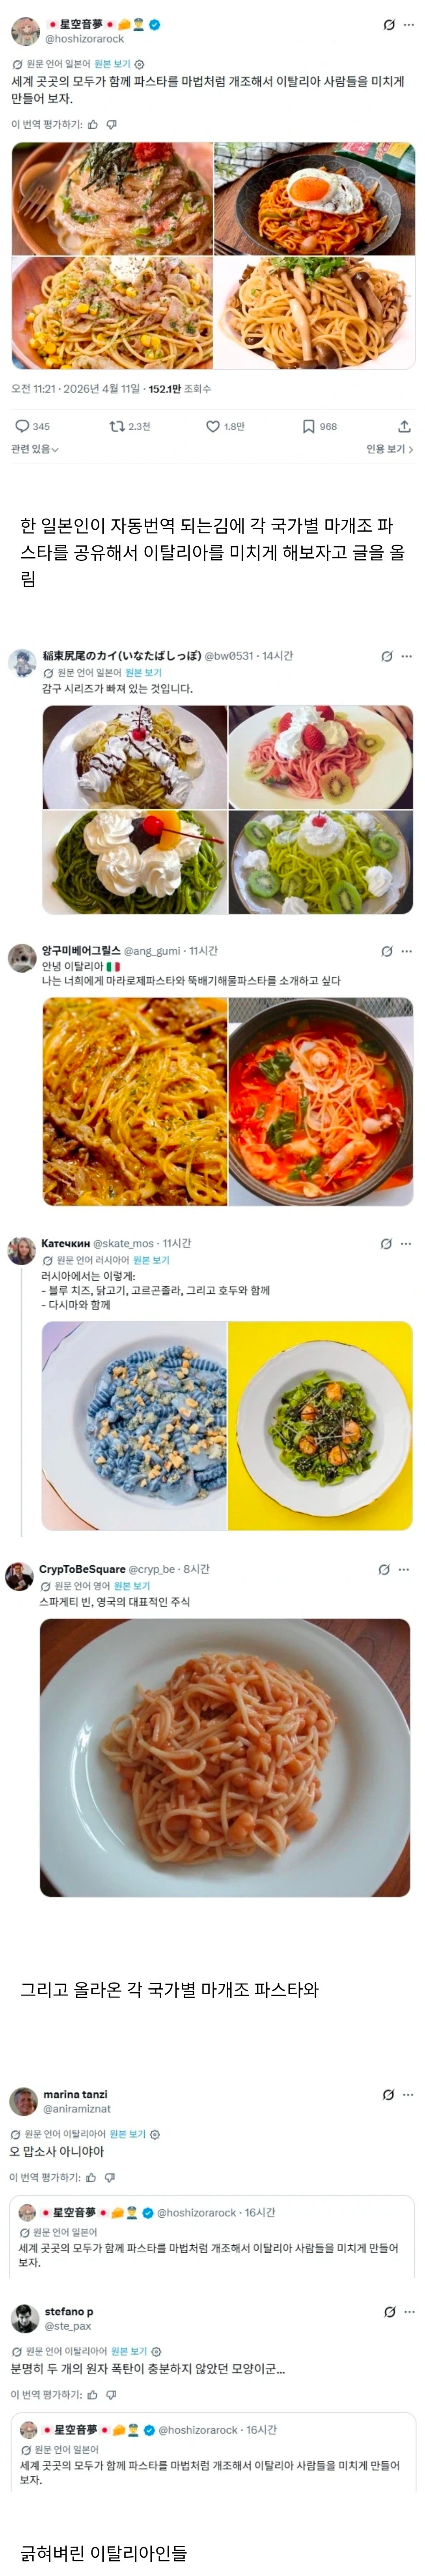
Task: Open hoshizorarock's profile avatar at top
Action: tap(25, 31)
